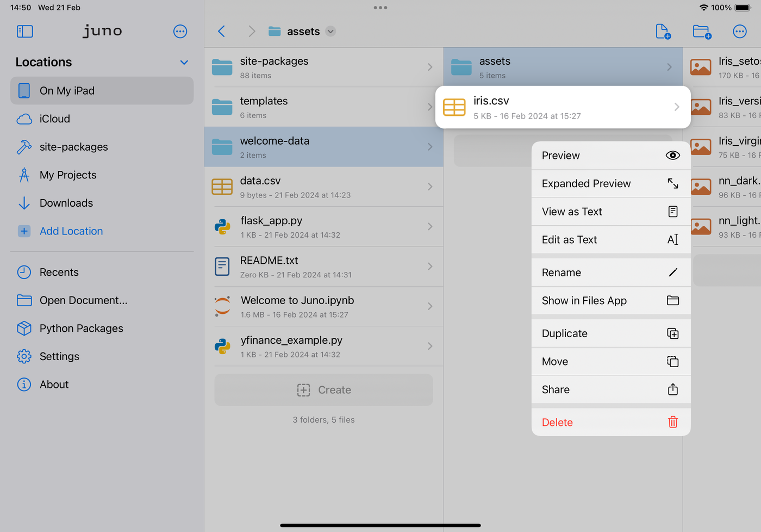Click the new folder icon in toolbar
The image size is (761, 532).
702,32
